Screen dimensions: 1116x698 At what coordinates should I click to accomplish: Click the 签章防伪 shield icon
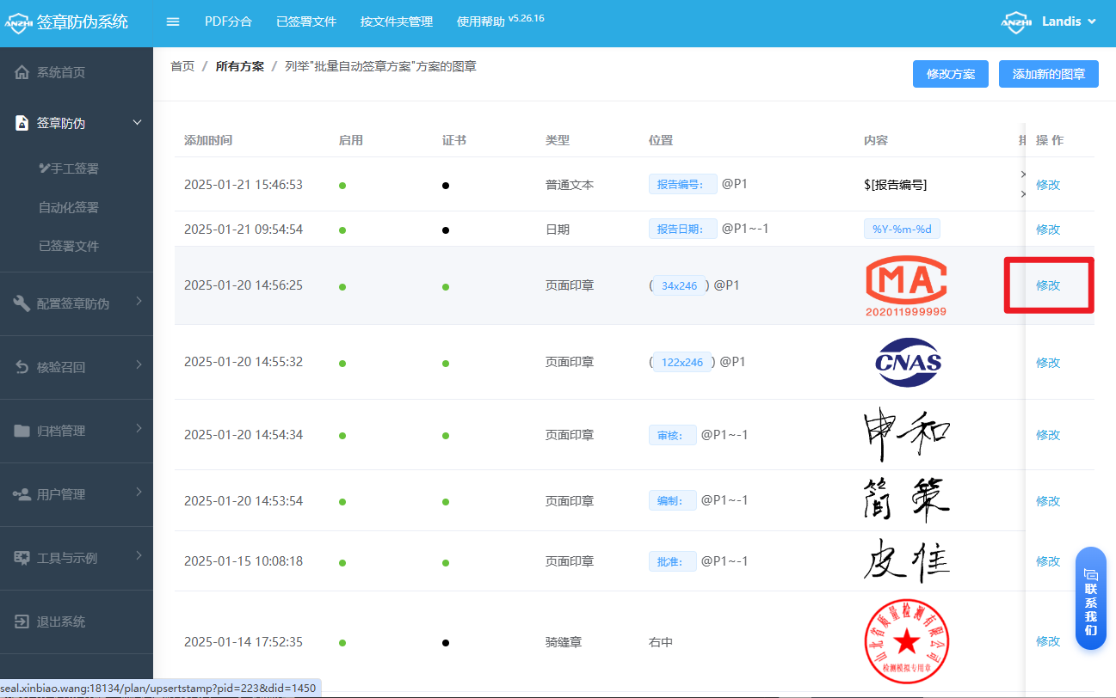click(20, 122)
